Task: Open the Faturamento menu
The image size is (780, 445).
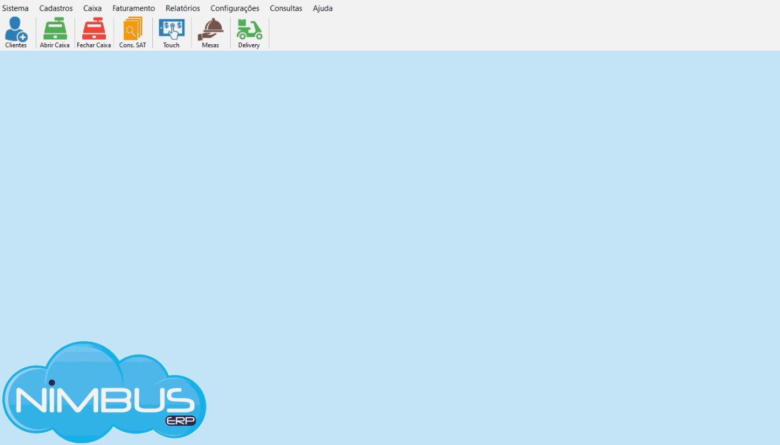Action: coord(134,8)
